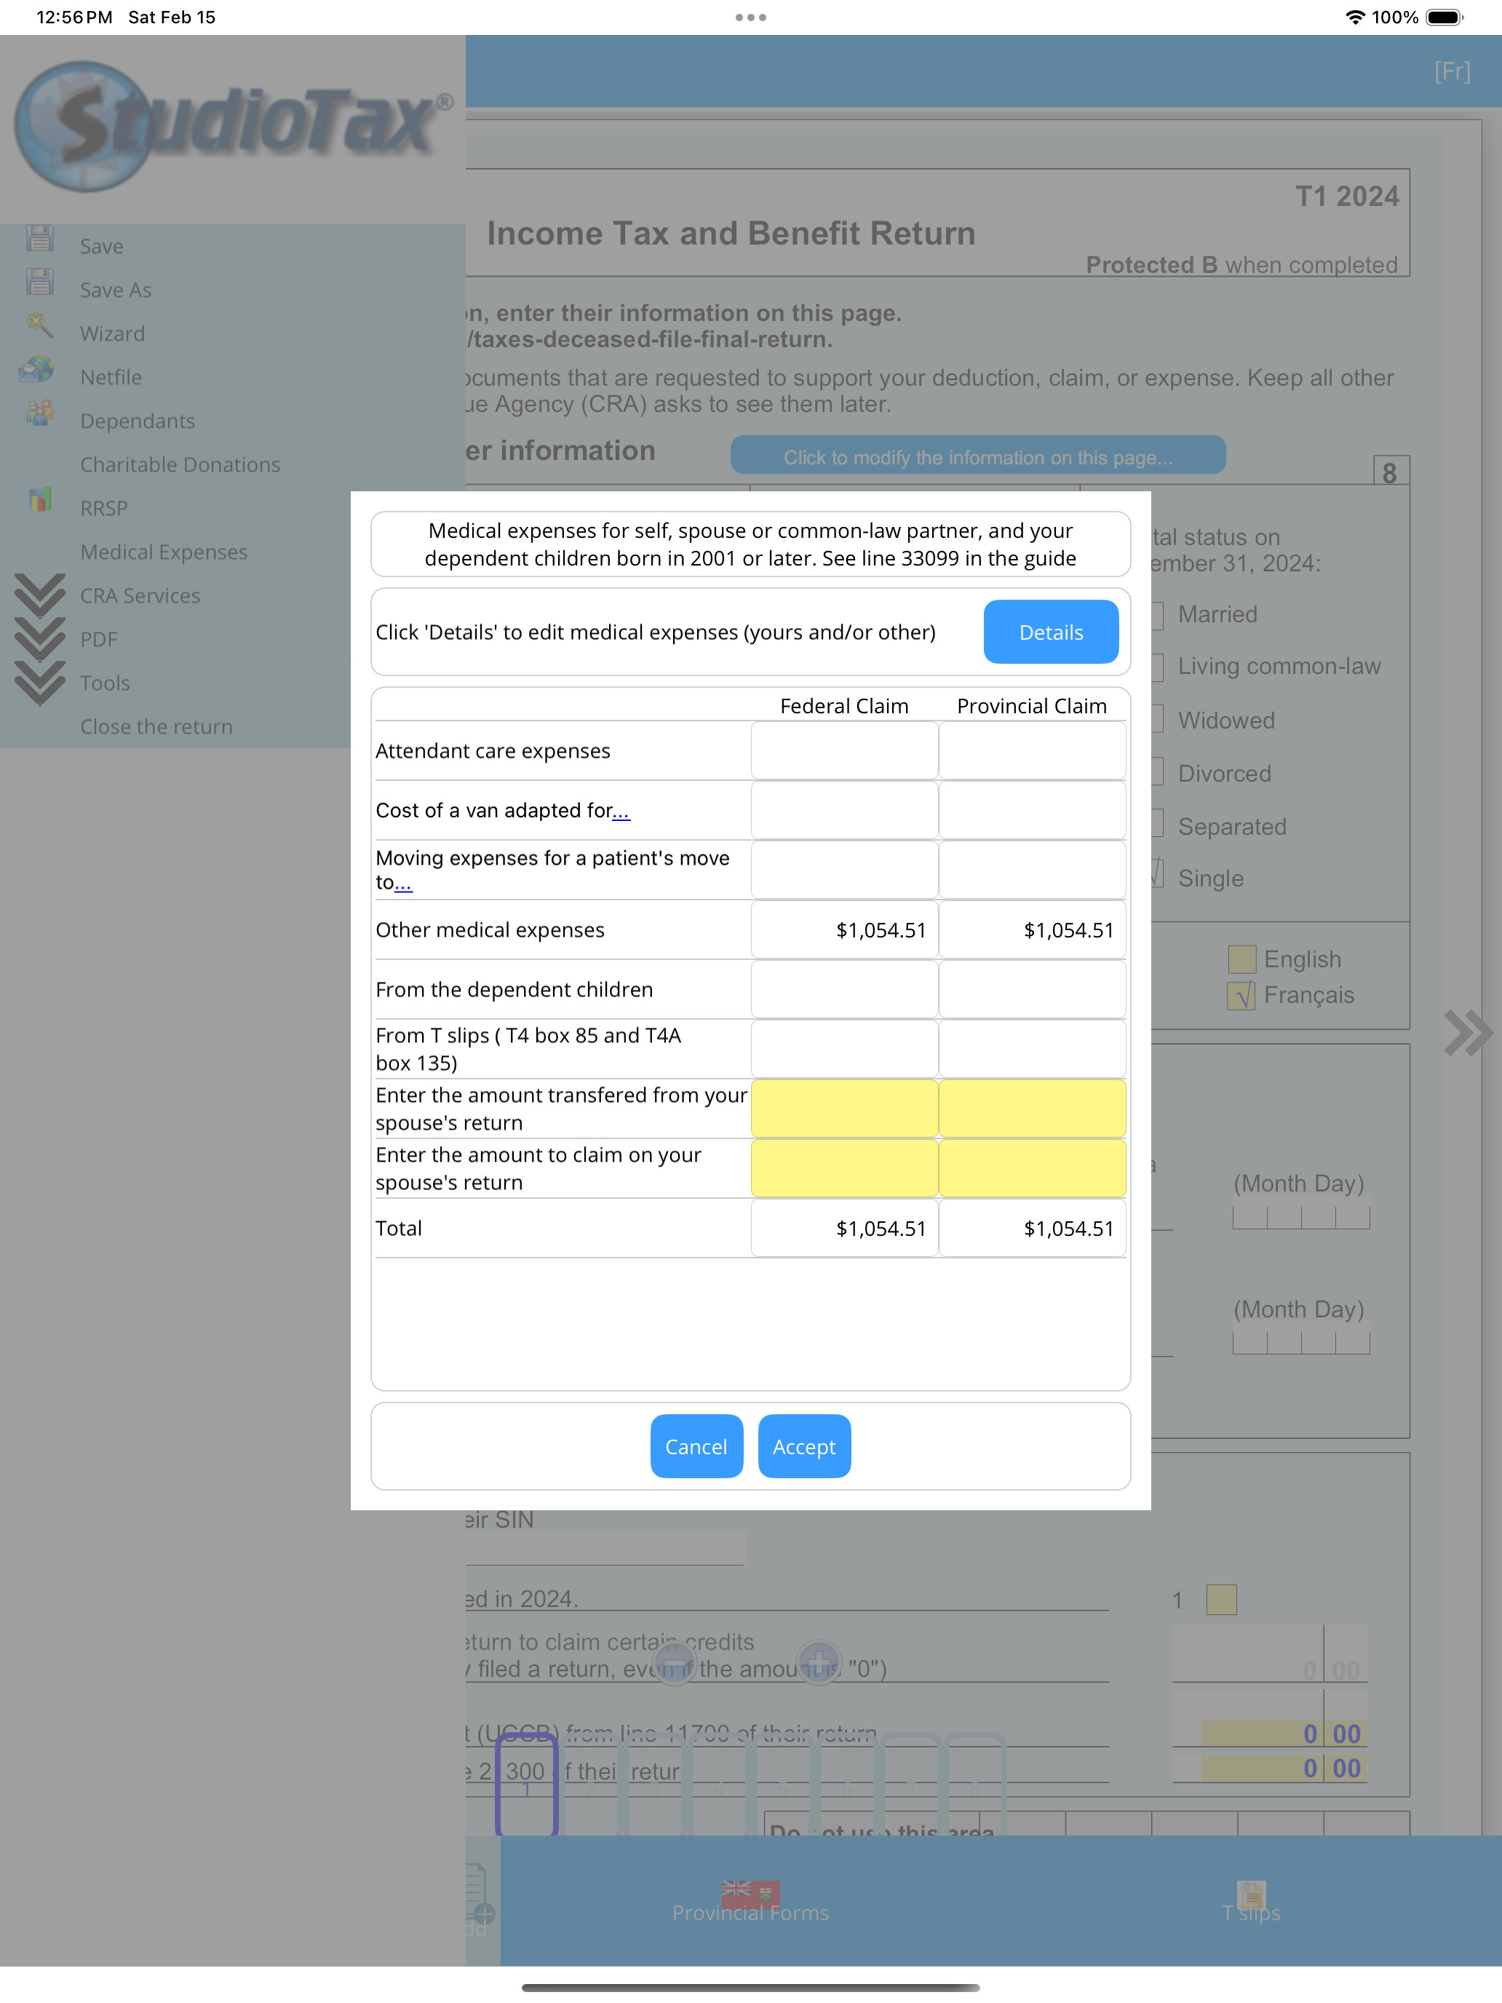Toggle the Single checkbox
Image resolution: width=1502 pixels, height=2003 pixels.
(1157, 876)
